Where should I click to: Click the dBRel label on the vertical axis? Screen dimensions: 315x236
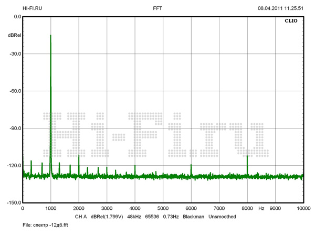(x=14, y=35)
